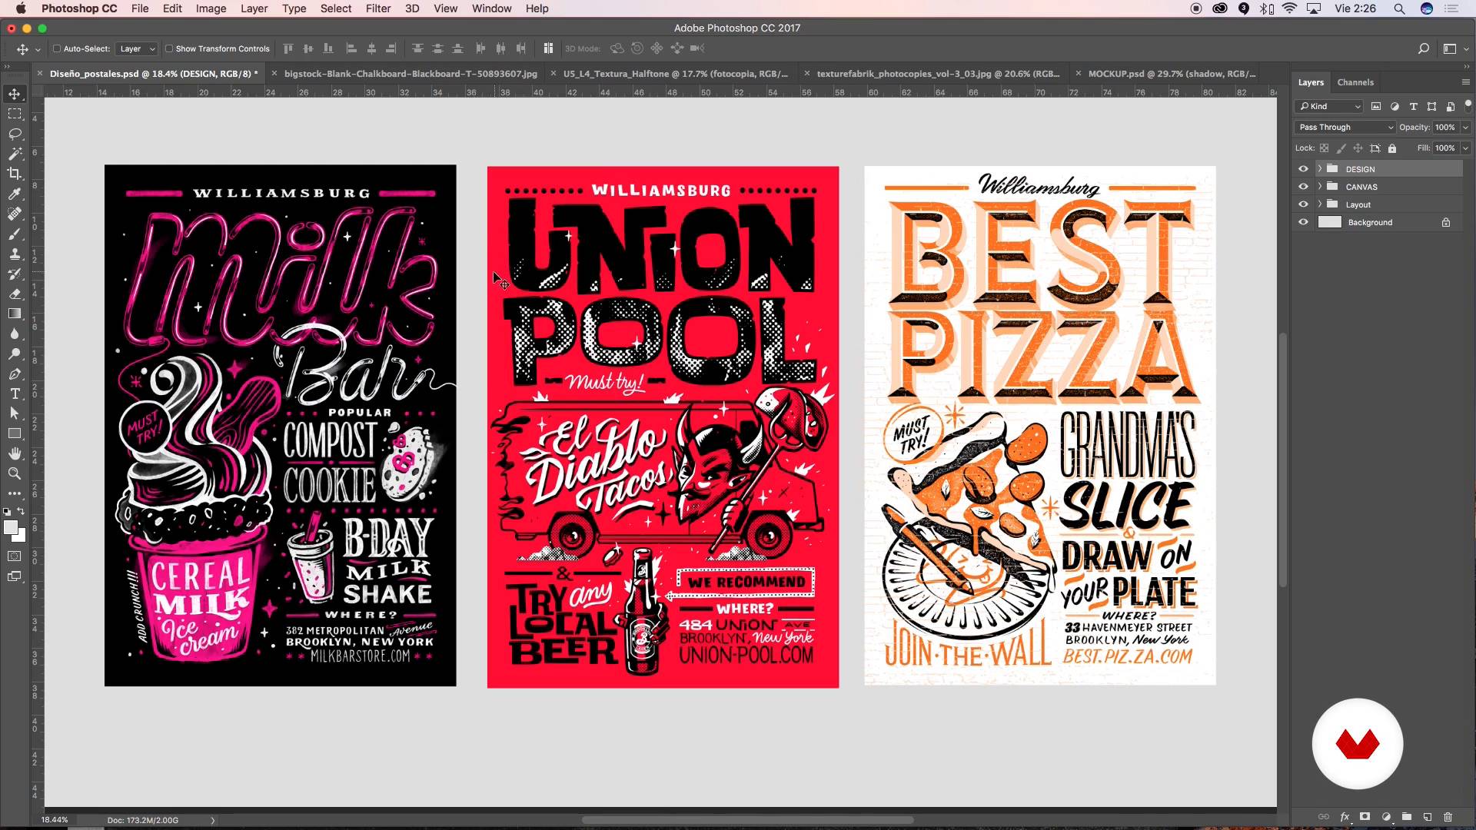
Task: Select the Gradient tool
Action: click(15, 314)
